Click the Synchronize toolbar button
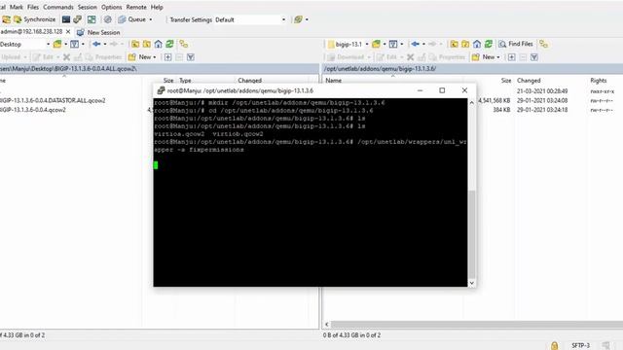Viewport: 623px width, 350px height. point(35,19)
